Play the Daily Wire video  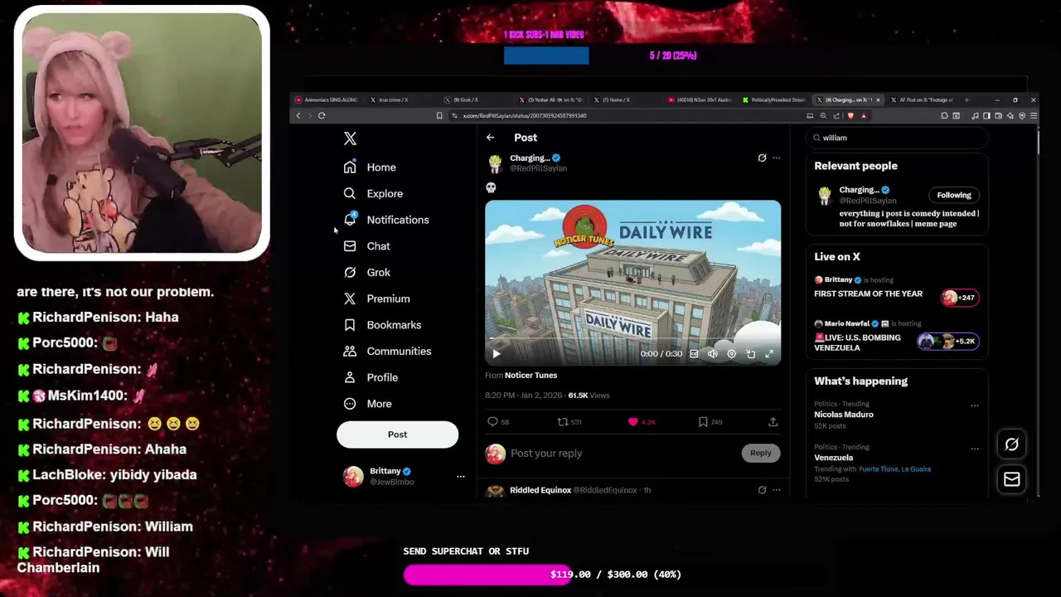tap(497, 354)
